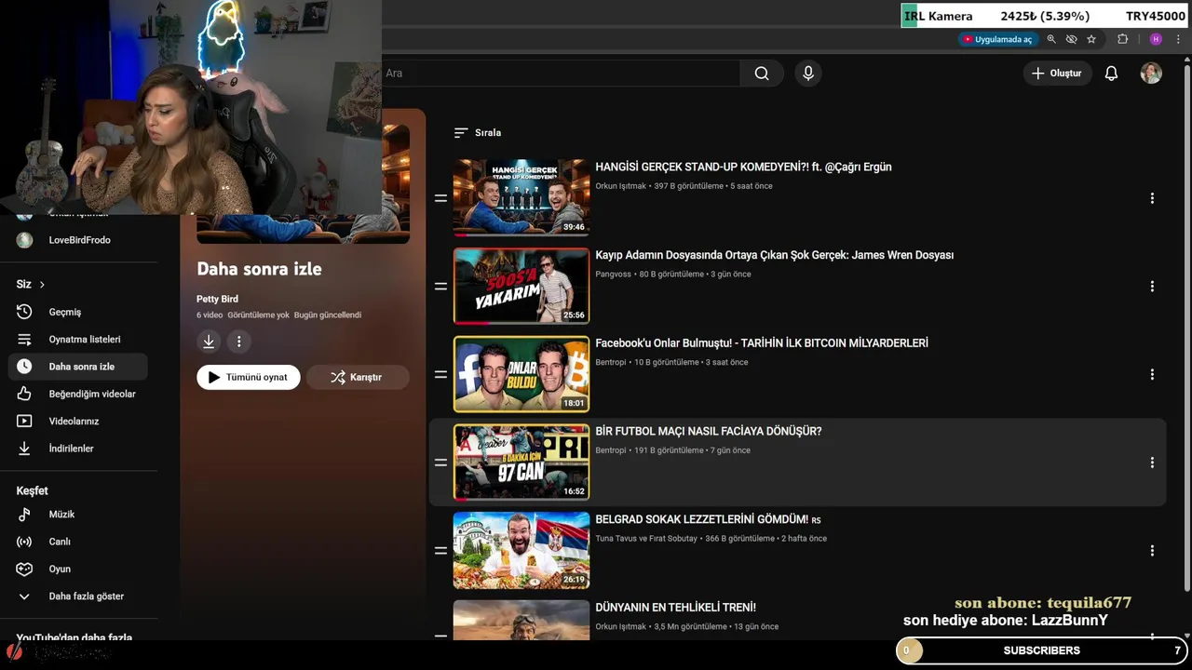Click the crossed-out eye icon in address bar
This screenshot has height=670, width=1192.
[x=1071, y=39]
